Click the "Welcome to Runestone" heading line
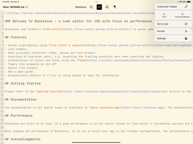Viewport: 193px width, 144px height. pyautogui.click(x=78, y=21)
